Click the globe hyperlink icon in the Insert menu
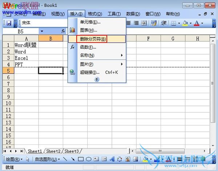Screen dimensions: 218x171 72,72
